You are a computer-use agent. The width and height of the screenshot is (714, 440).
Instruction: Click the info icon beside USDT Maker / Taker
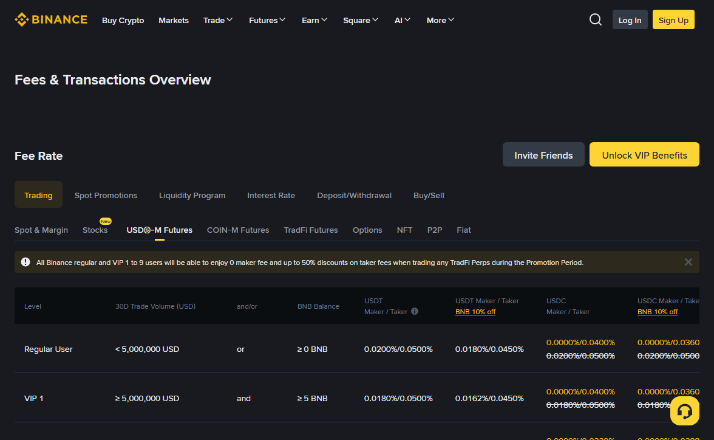coord(414,311)
